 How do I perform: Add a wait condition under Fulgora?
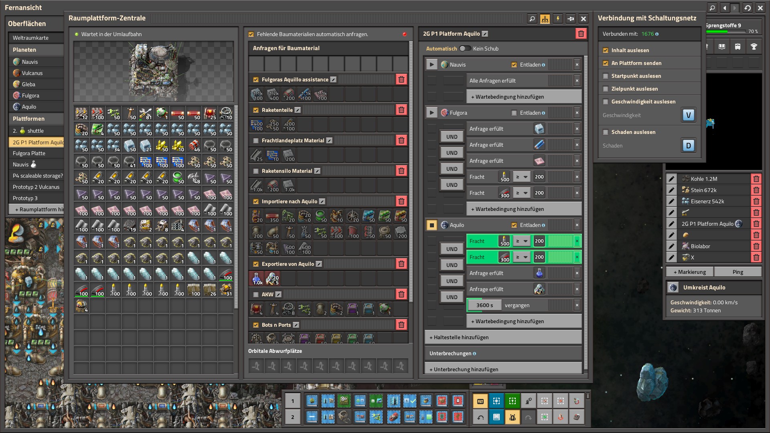(524, 209)
